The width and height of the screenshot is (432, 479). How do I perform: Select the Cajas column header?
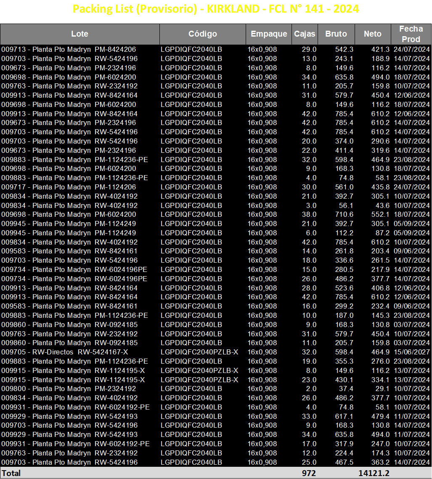[305, 34]
